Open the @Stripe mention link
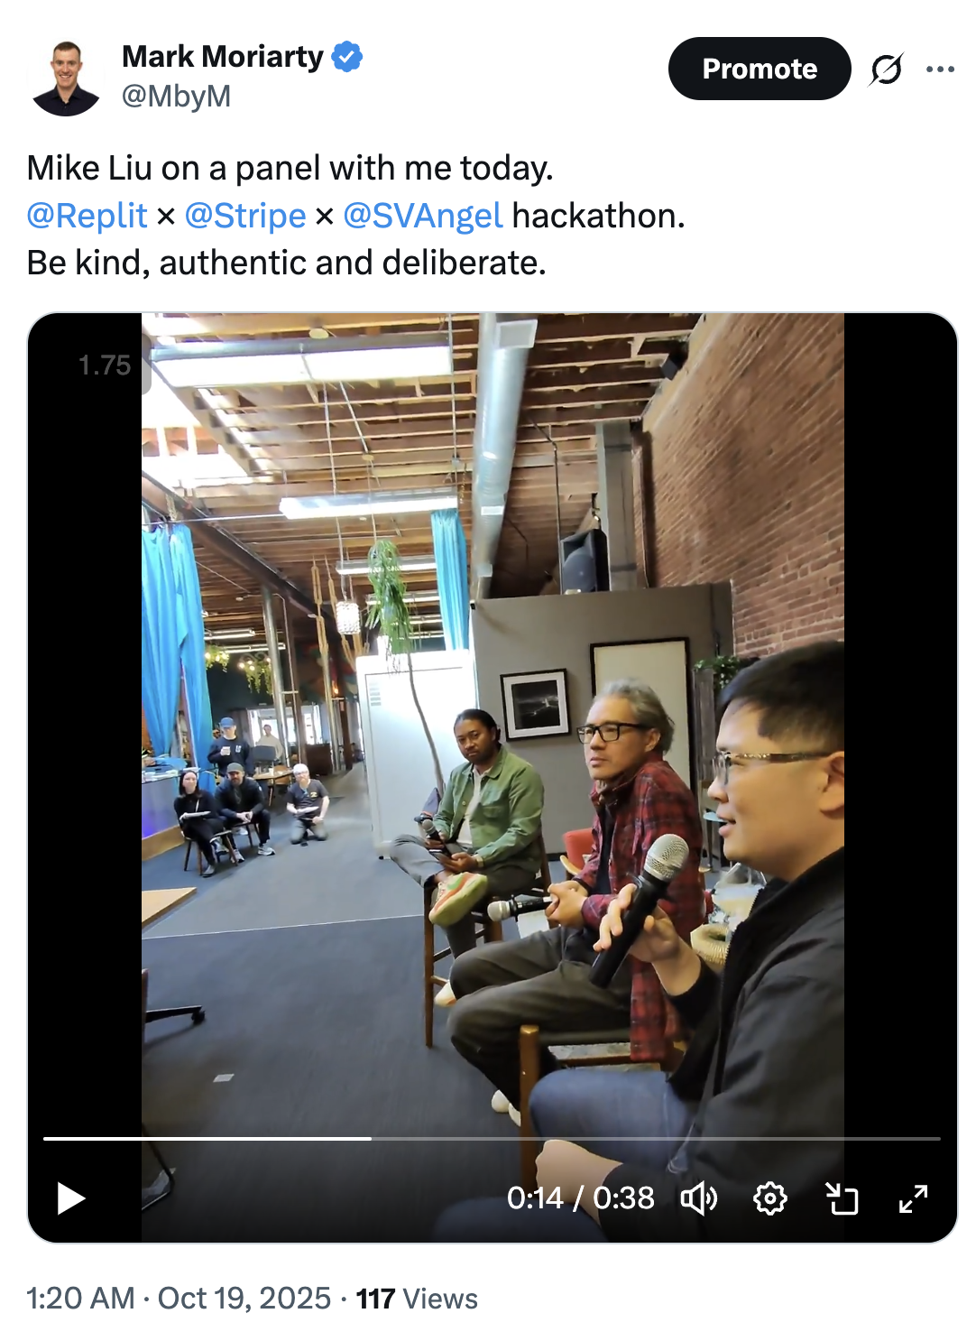Image resolution: width=976 pixels, height=1341 pixels. pos(245,216)
